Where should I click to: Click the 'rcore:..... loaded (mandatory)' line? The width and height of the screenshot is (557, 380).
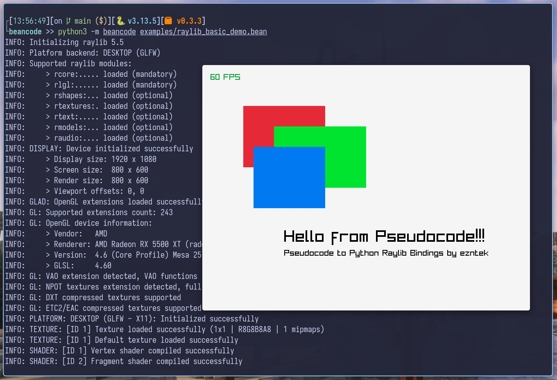pyautogui.click(x=91, y=74)
